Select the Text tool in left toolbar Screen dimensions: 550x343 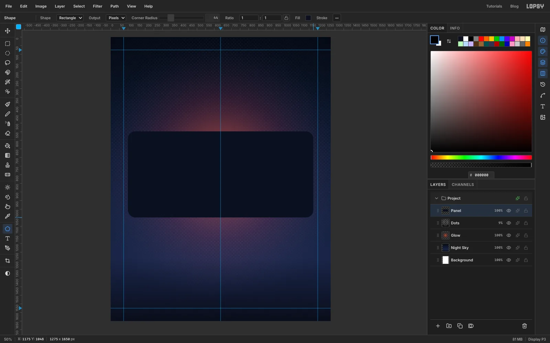pyautogui.click(x=8, y=238)
